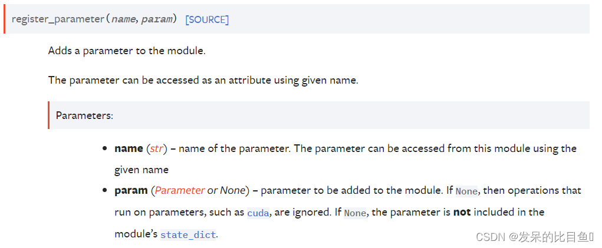The width and height of the screenshot is (602, 248).
Task: Click the CSDN watermark text
Action: [534, 237]
